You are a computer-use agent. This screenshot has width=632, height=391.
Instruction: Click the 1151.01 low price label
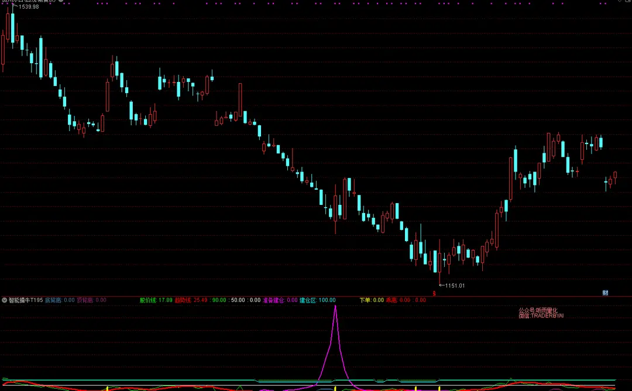(455, 286)
